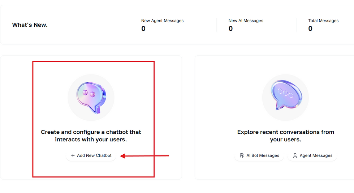354x193 pixels.
Task: Click the New AI Messages count zero
Action: pyautogui.click(x=230, y=29)
